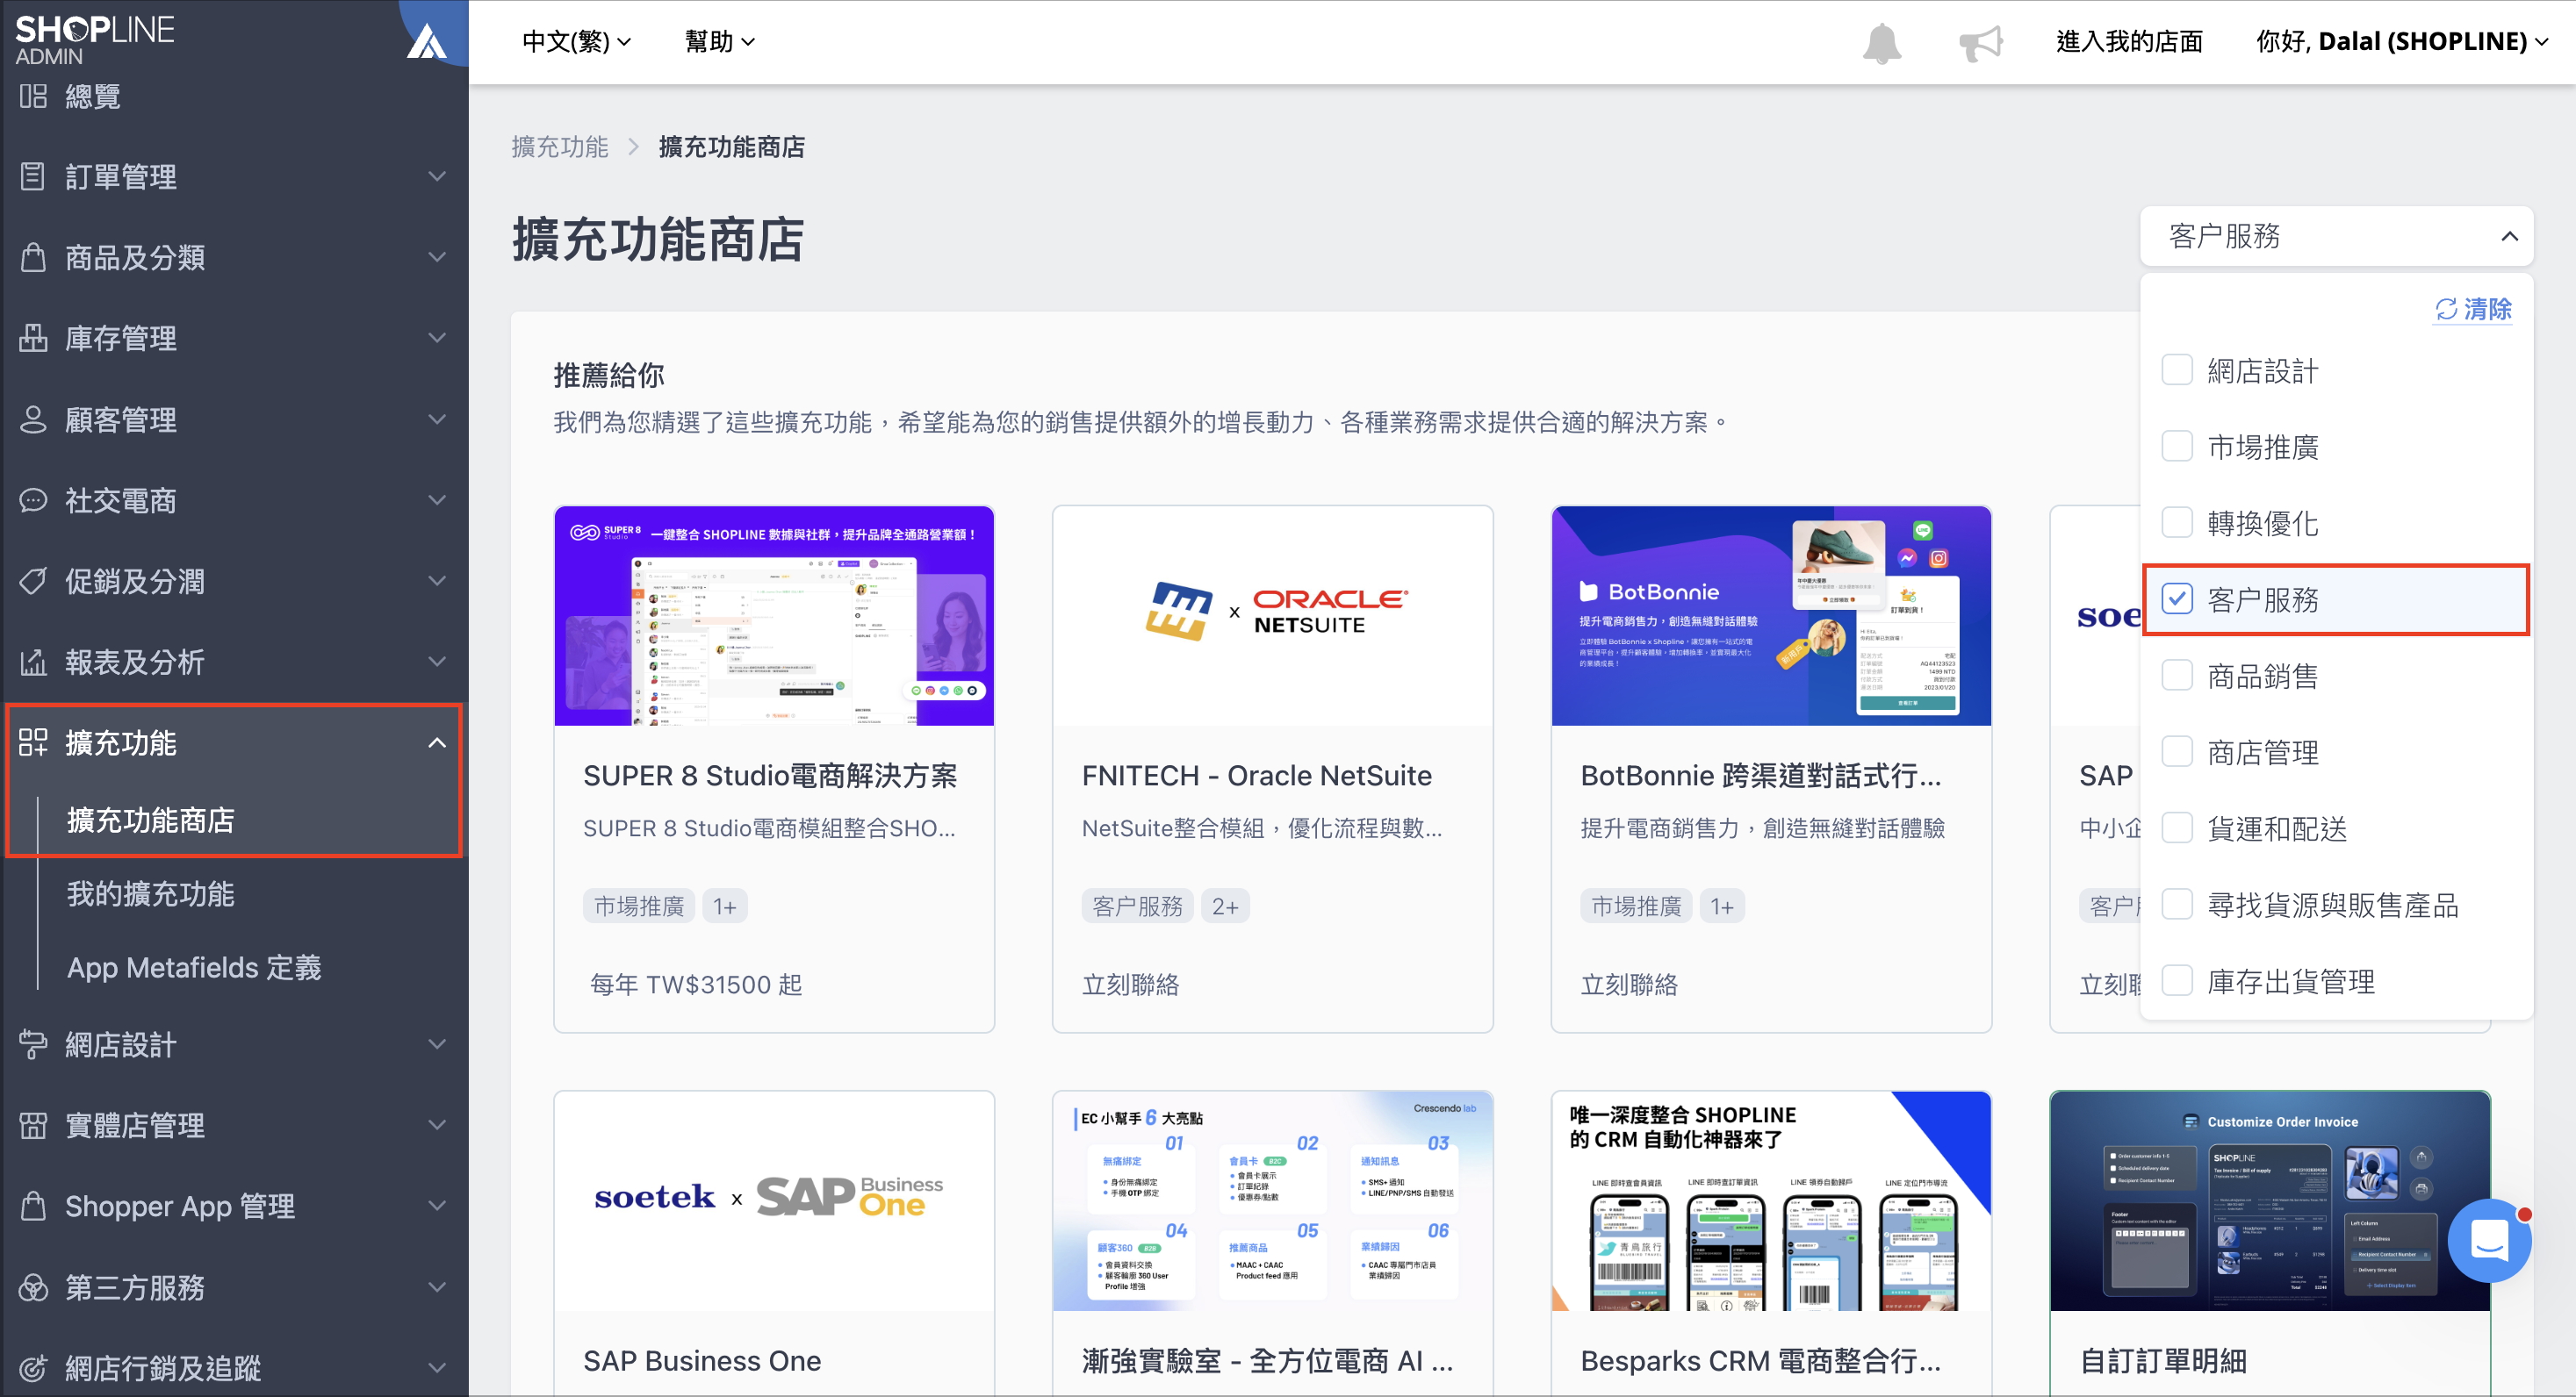Check the 庫存出貨管理 filter checkbox
The image size is (2576, 1397).
2177,980
